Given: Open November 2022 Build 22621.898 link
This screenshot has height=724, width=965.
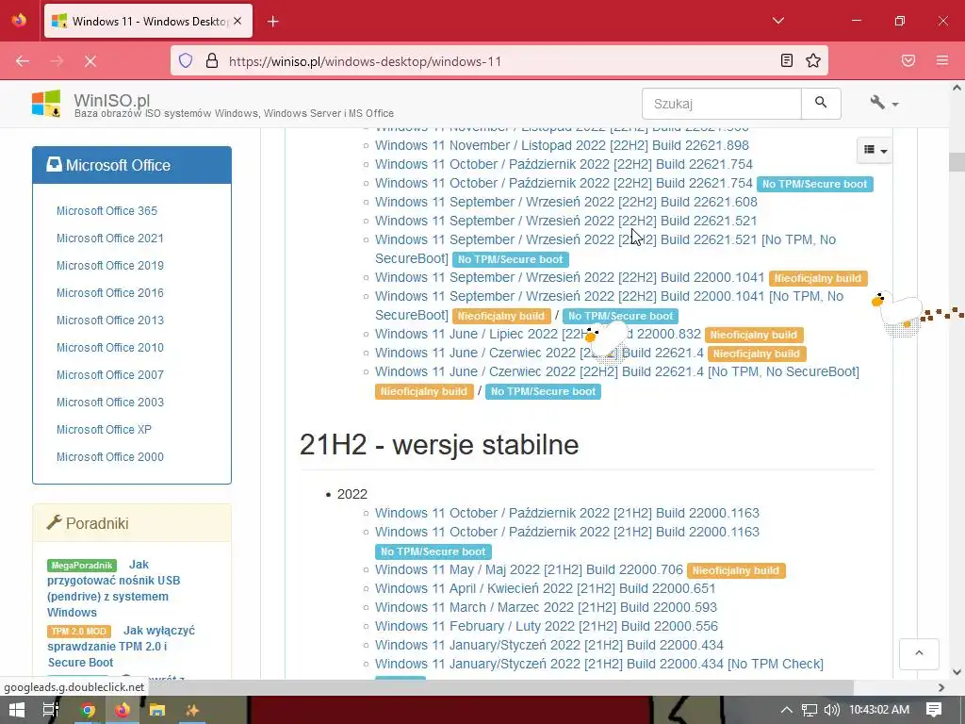Looking at the screenshot, I should (562, 145).
